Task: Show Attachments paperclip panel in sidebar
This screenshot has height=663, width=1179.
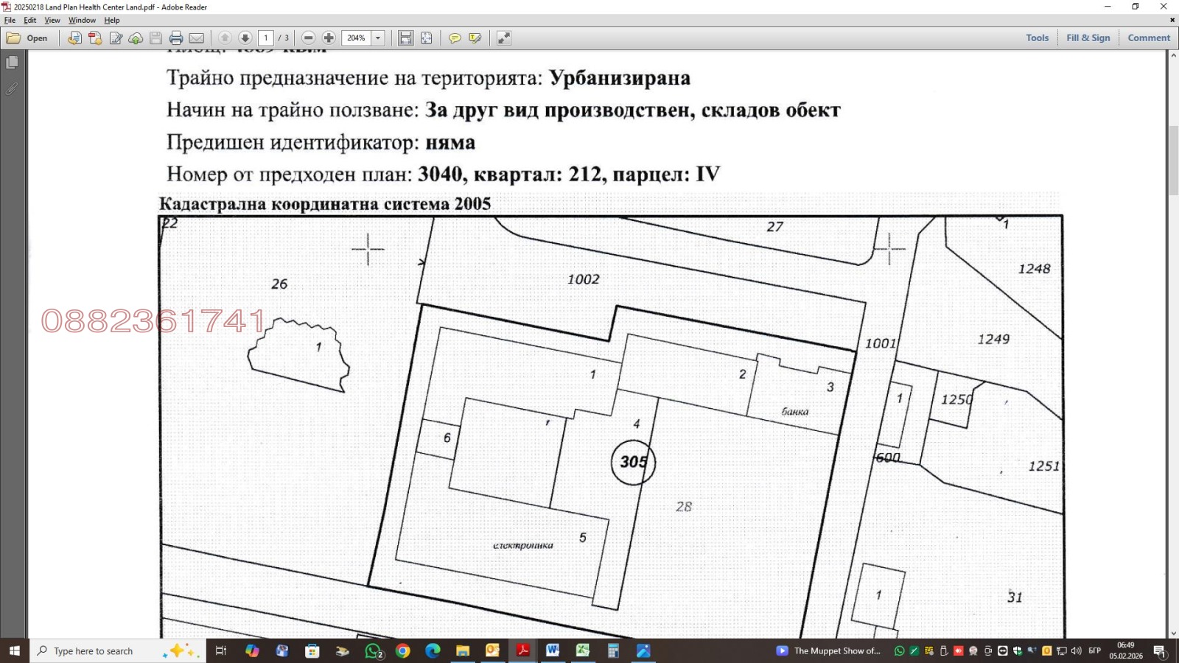Action: pos(12,89)
